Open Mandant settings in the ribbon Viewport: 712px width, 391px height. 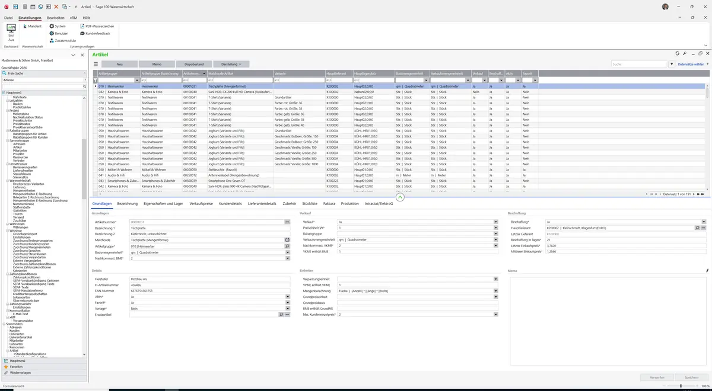(31, 26)
